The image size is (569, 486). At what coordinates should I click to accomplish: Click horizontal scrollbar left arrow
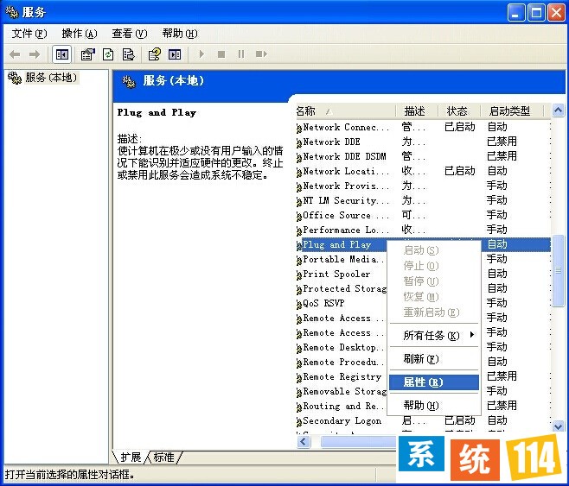coord(304,441)
